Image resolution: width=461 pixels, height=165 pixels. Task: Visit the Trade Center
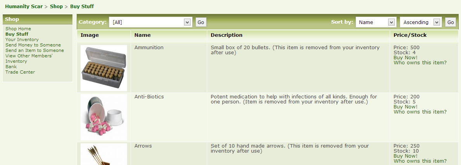pos(20,72)
